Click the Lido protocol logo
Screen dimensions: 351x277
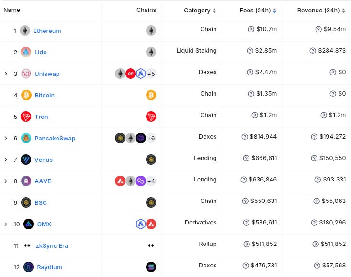(26, 52)
